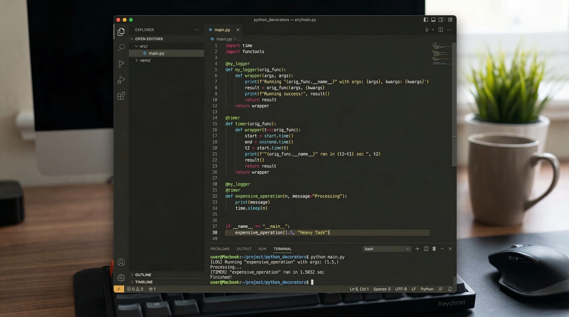
Task: Click the Run Python File play icon
Action: 427,30
